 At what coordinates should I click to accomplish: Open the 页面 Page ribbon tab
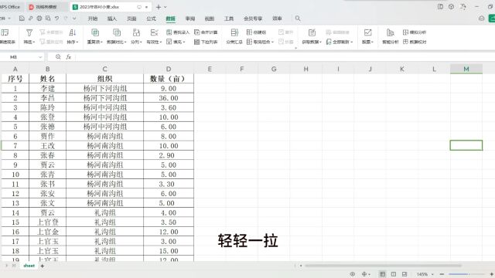(131, 19)
